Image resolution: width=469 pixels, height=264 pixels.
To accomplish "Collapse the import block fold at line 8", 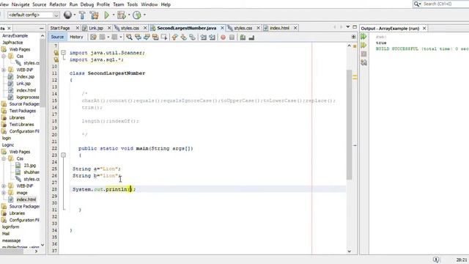I will click(63, 53).
